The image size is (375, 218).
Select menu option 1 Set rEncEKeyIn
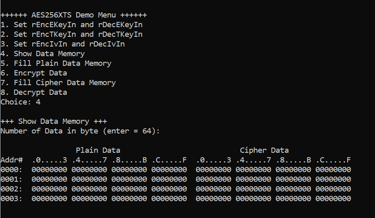pyautogui.click(x=71, y=25)
